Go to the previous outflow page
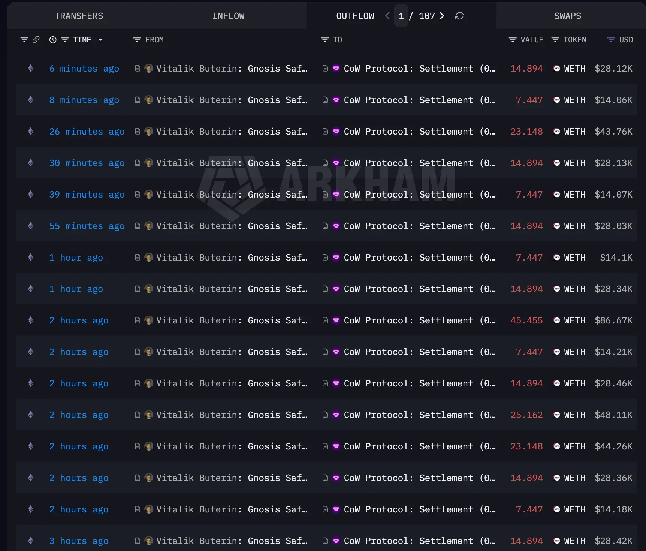Screen dimensions: 646x551 click(x=387, y=16)
